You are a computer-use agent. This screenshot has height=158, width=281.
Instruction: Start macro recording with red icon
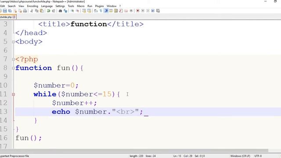137,11
